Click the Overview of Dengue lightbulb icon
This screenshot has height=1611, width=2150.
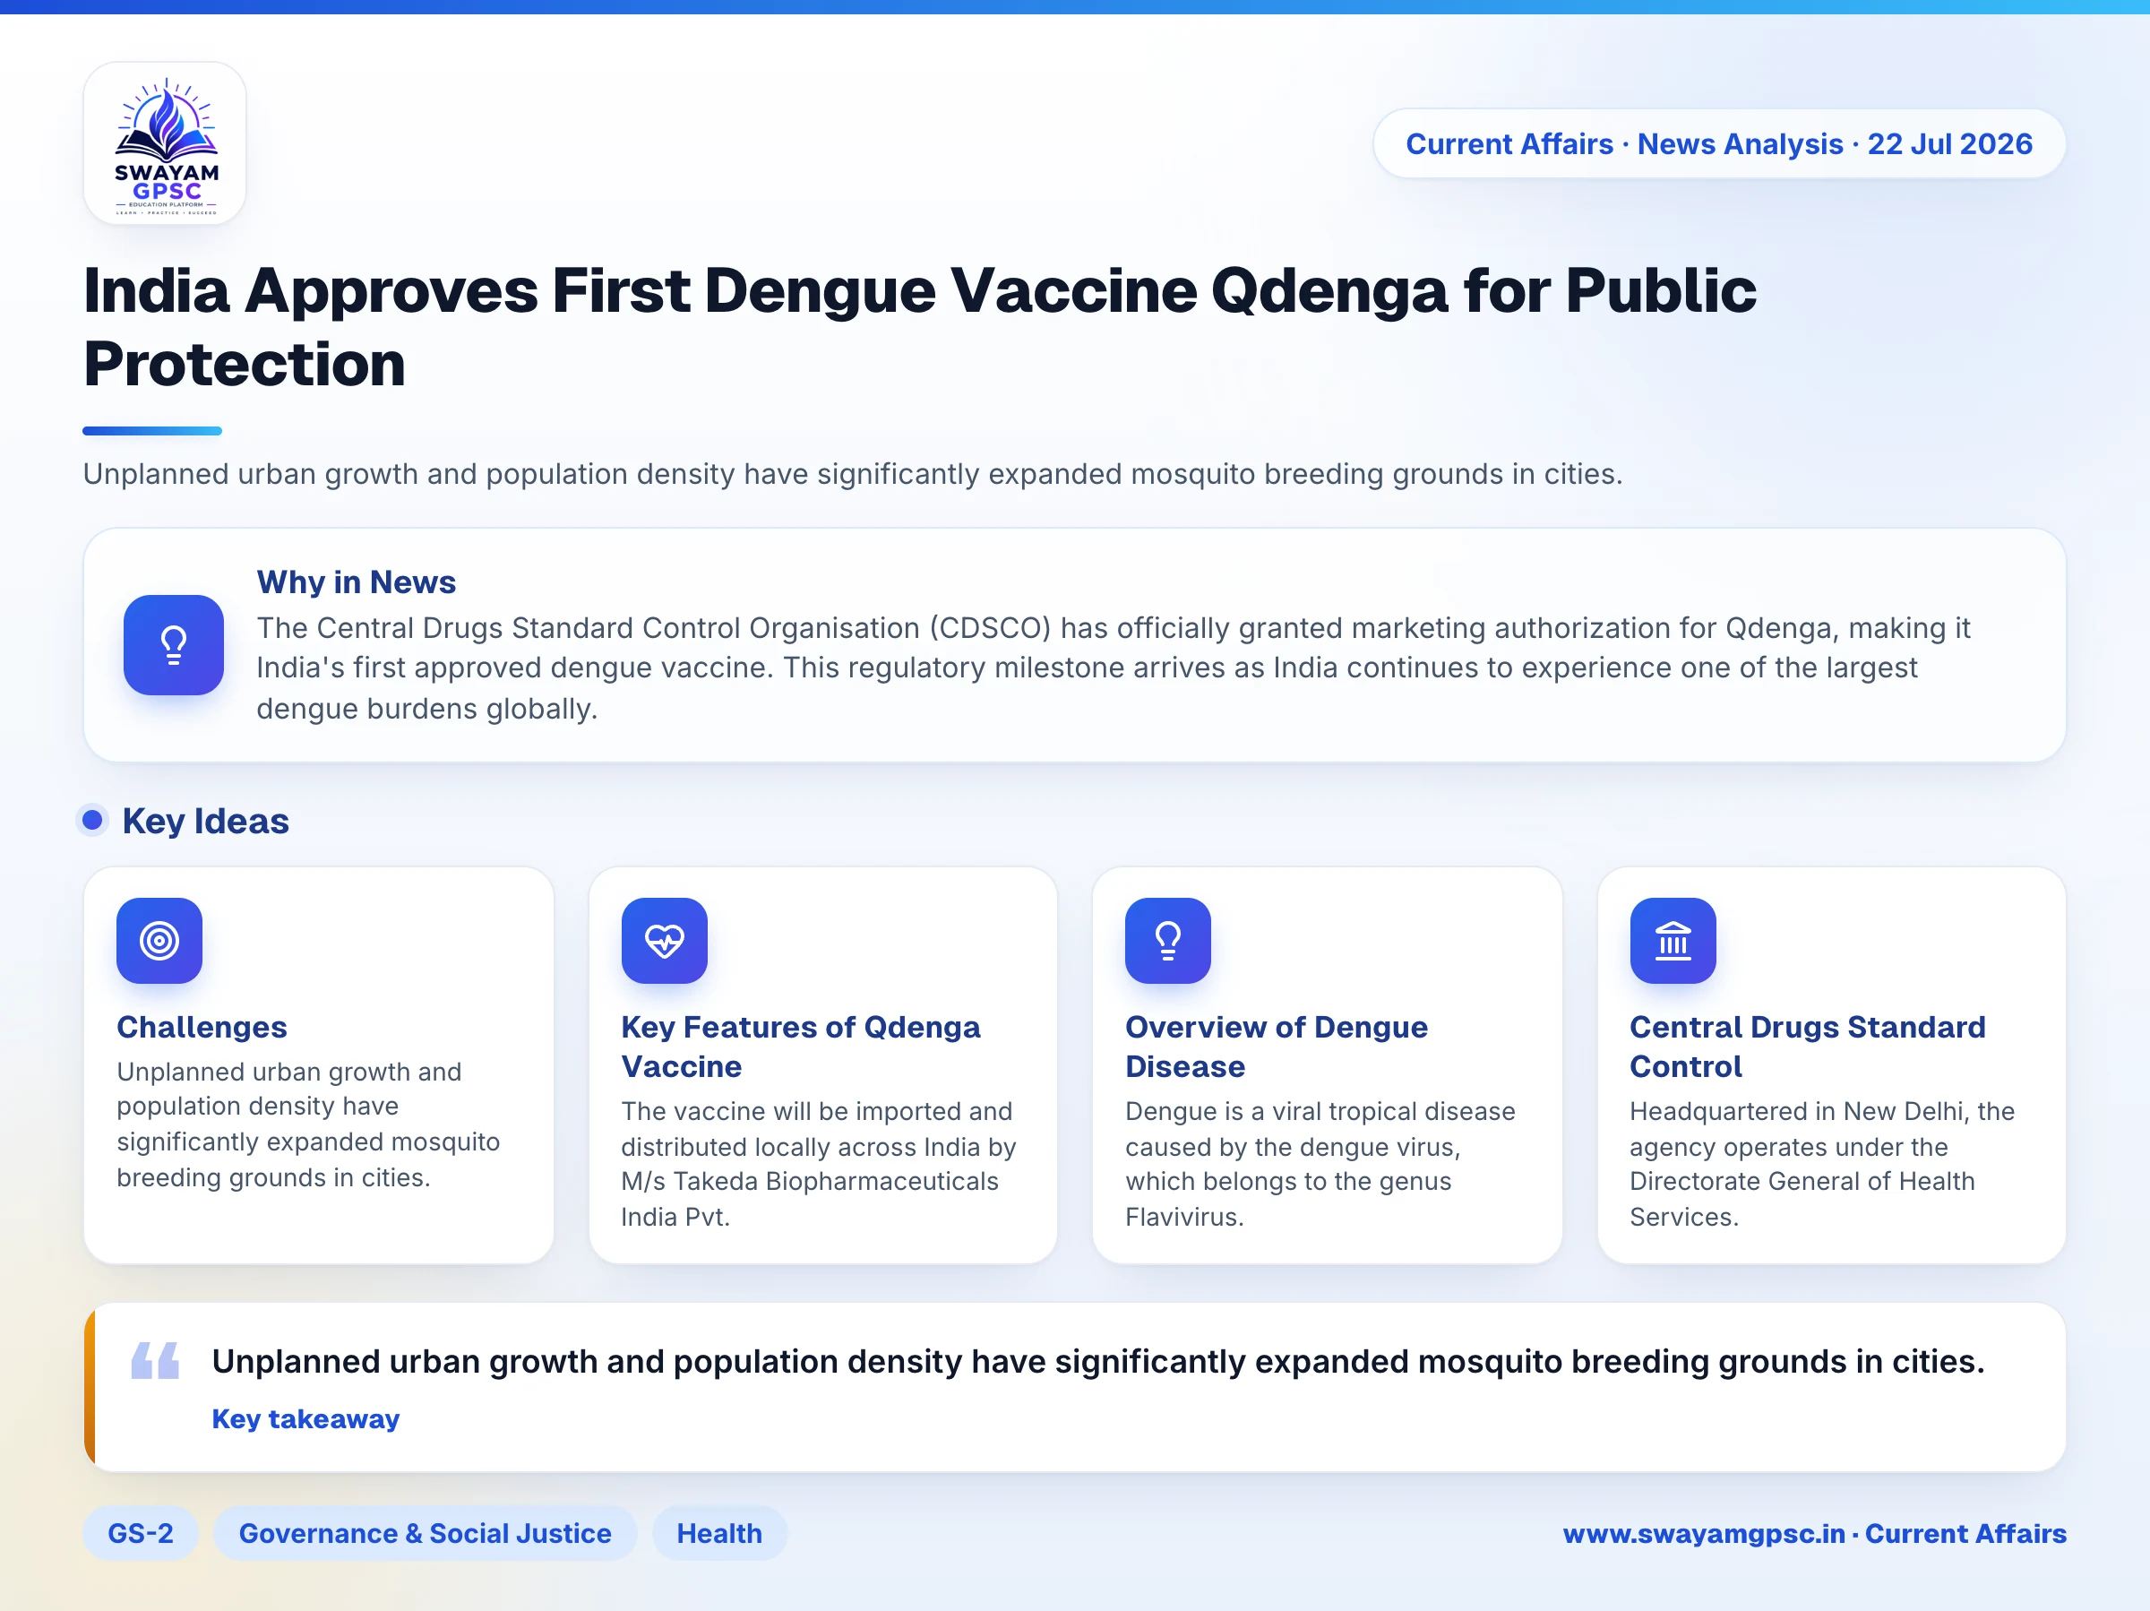(1167, 940)
